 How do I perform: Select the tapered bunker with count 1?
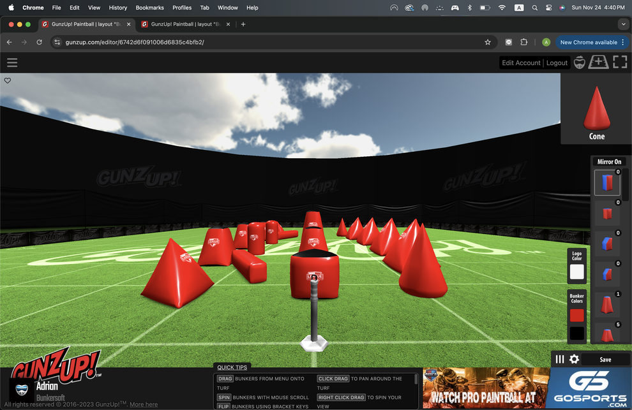[607, 305]
